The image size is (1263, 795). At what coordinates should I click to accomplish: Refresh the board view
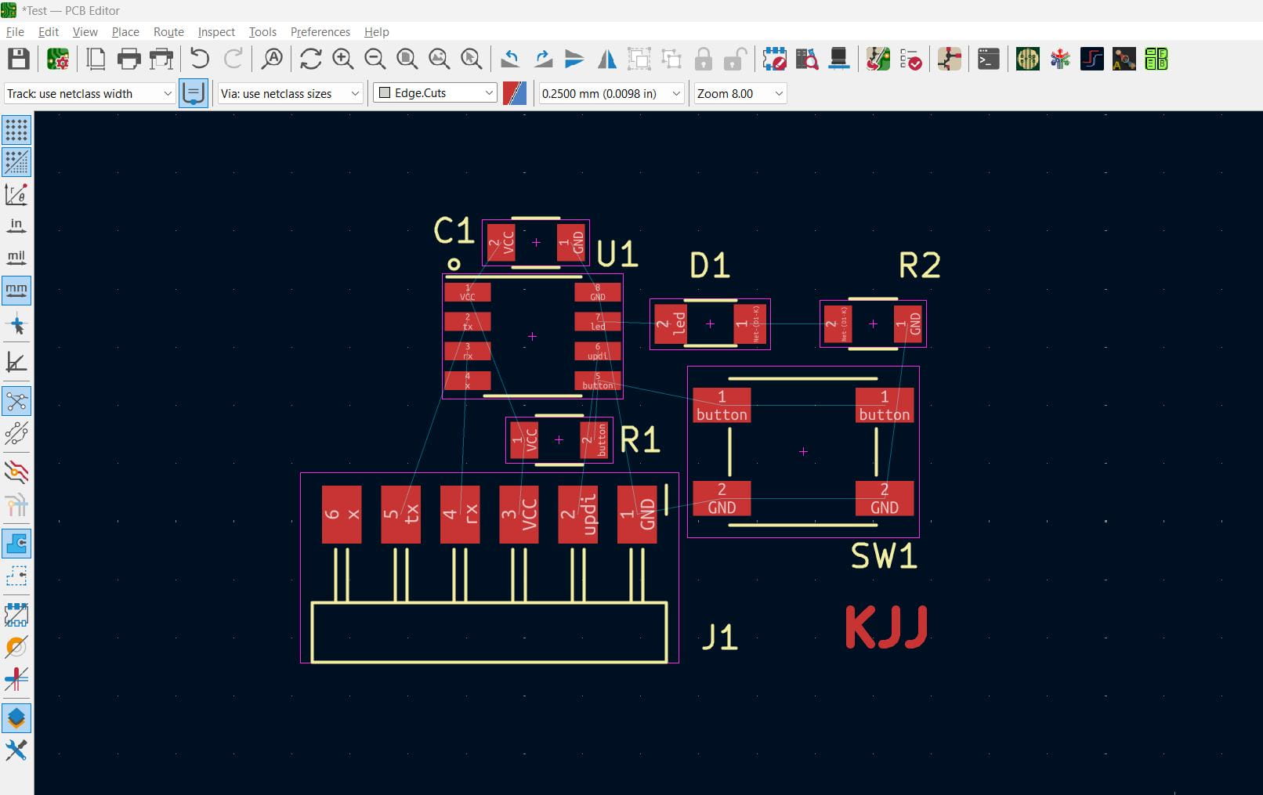tap(310, 59)
